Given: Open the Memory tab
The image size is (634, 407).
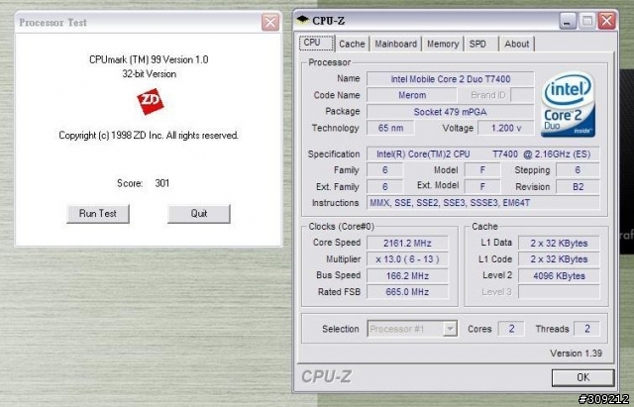Looking at the screenshot, I should click(x=443, y=44).
